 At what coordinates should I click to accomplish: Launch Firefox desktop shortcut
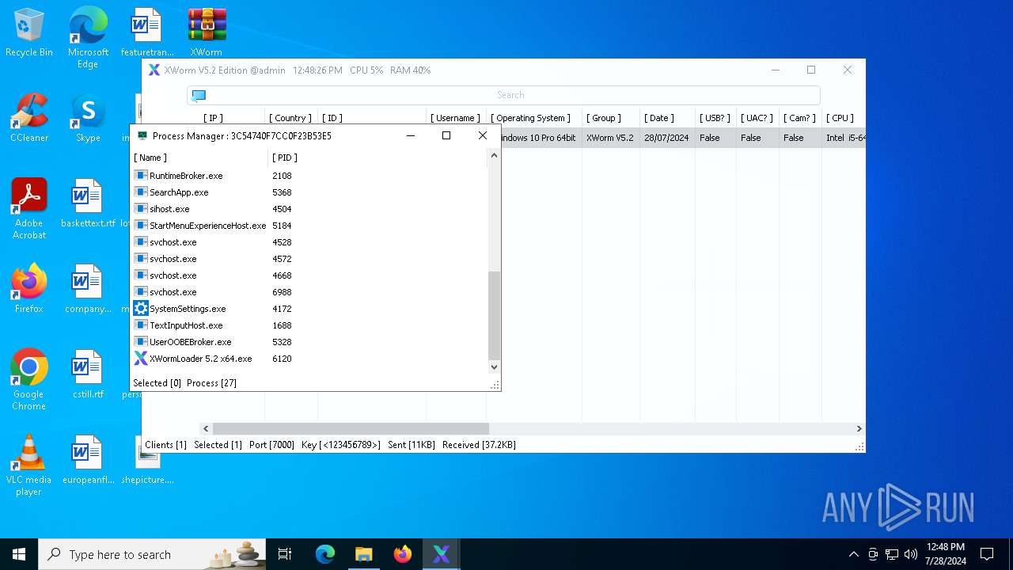coord(29,289)
